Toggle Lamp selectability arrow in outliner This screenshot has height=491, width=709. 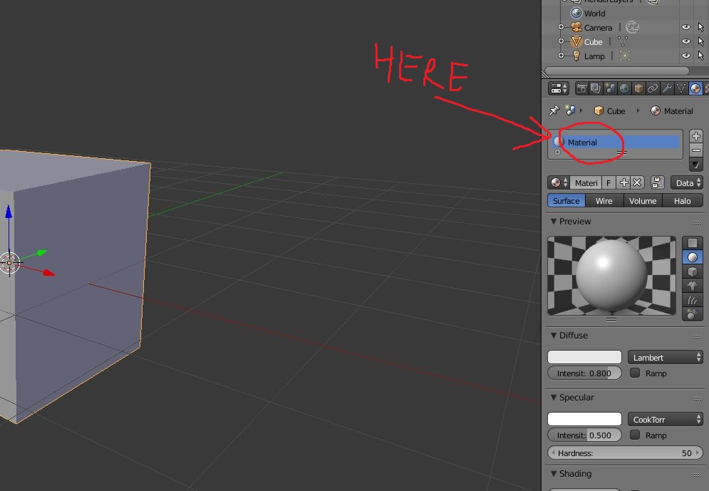click(701, 56)
